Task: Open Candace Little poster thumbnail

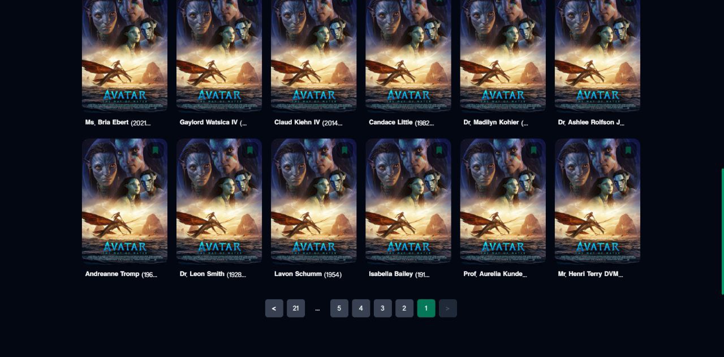Action: pyautogui.click(x=408, y=55)
